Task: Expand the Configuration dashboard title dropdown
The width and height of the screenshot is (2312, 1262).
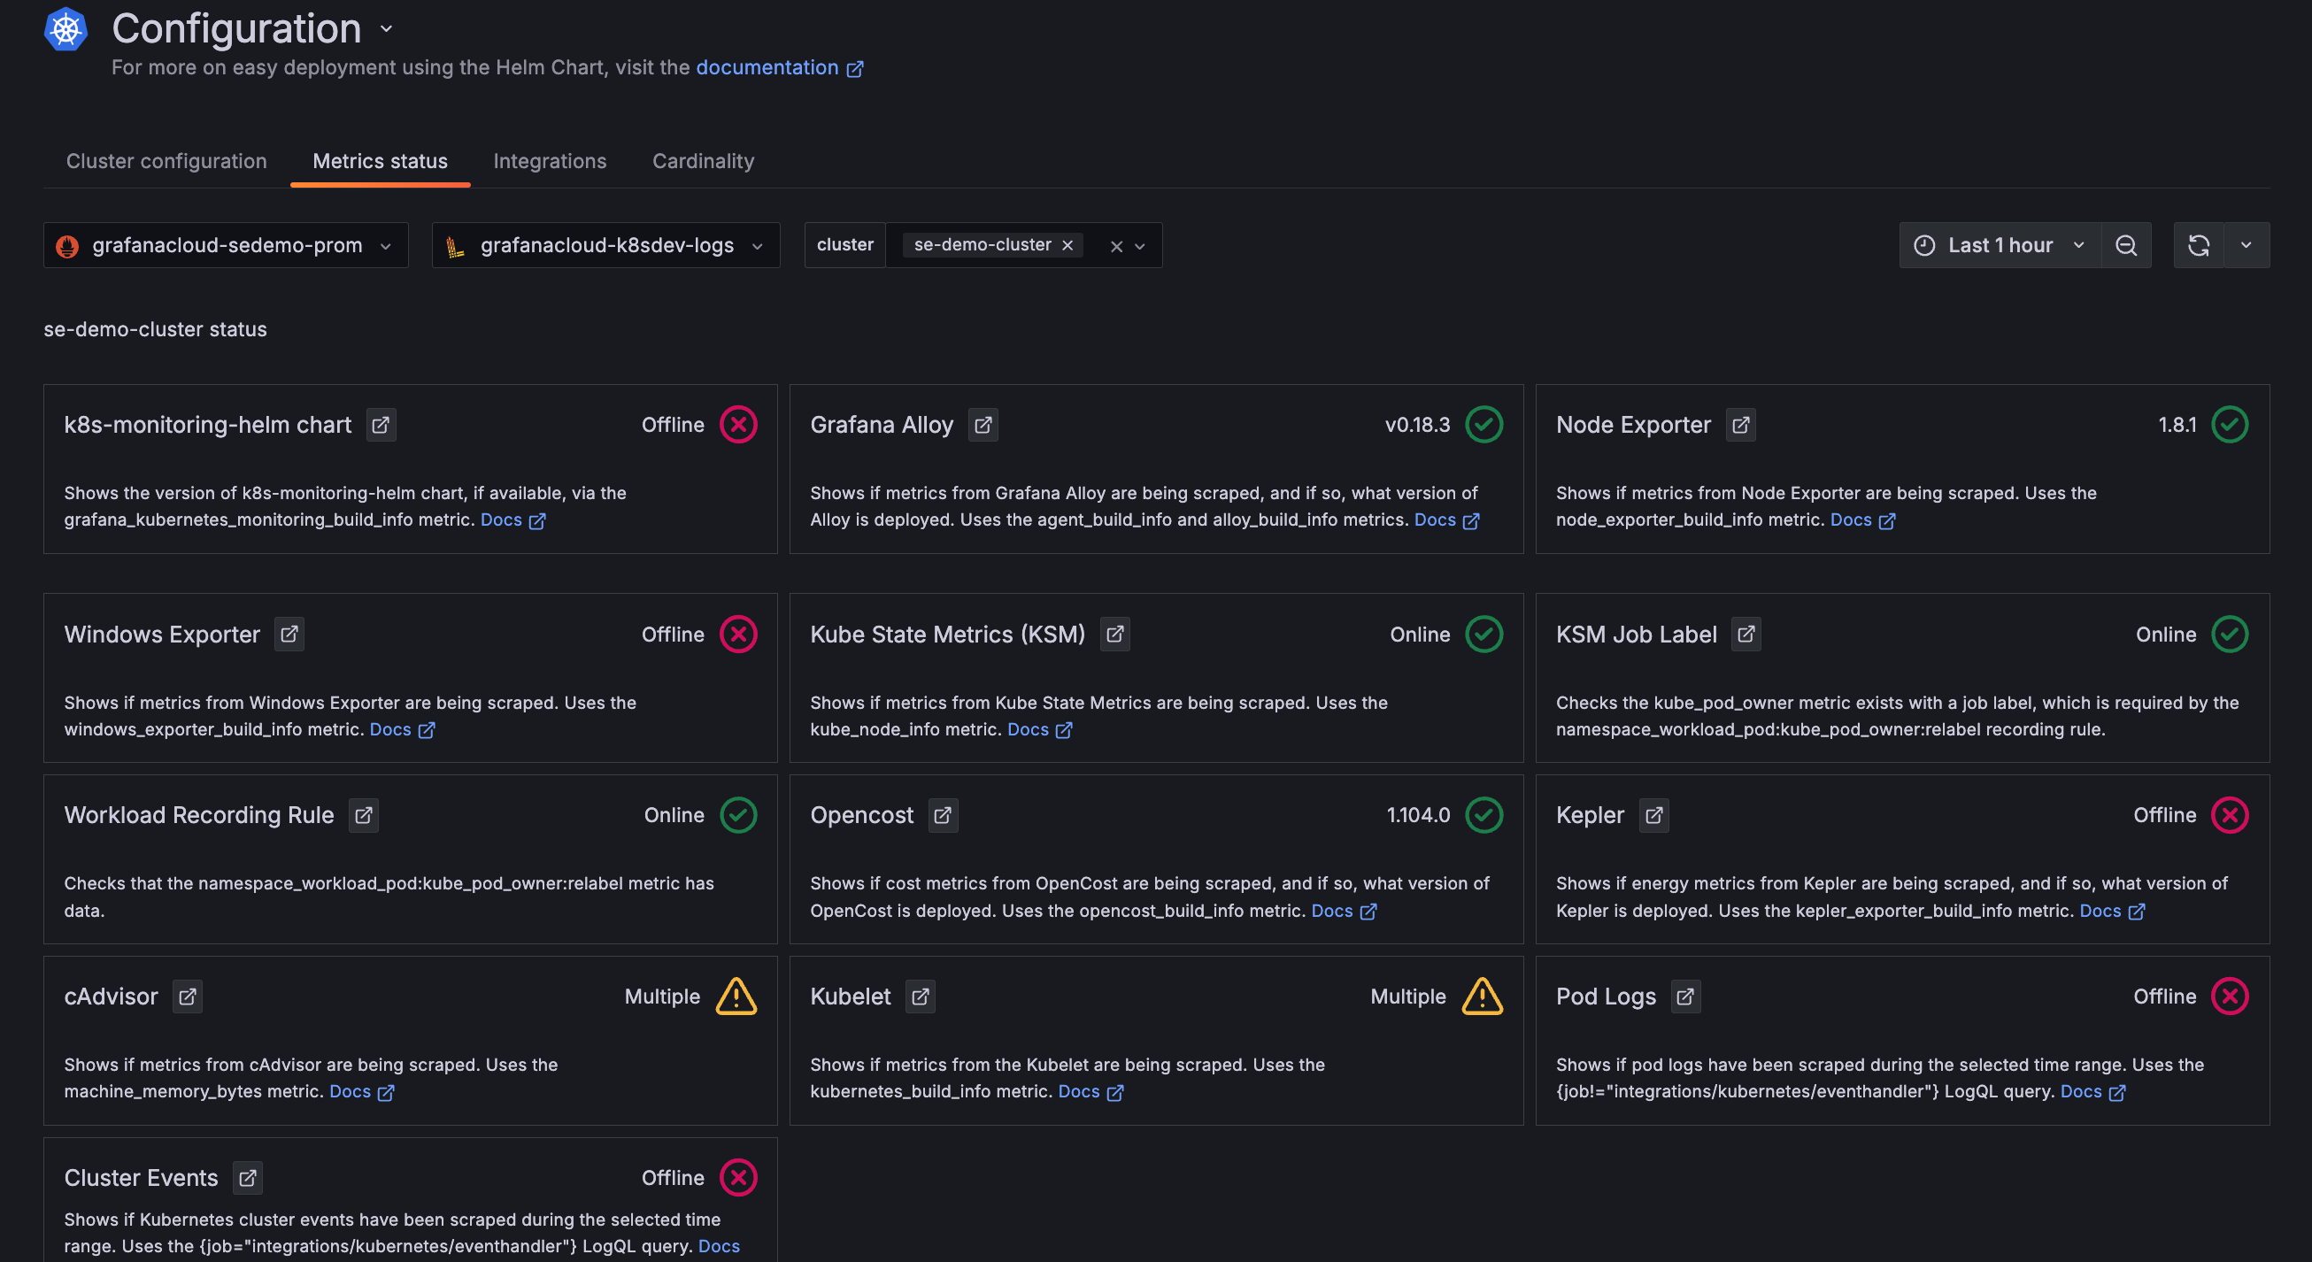Action: tap(386, 28)
